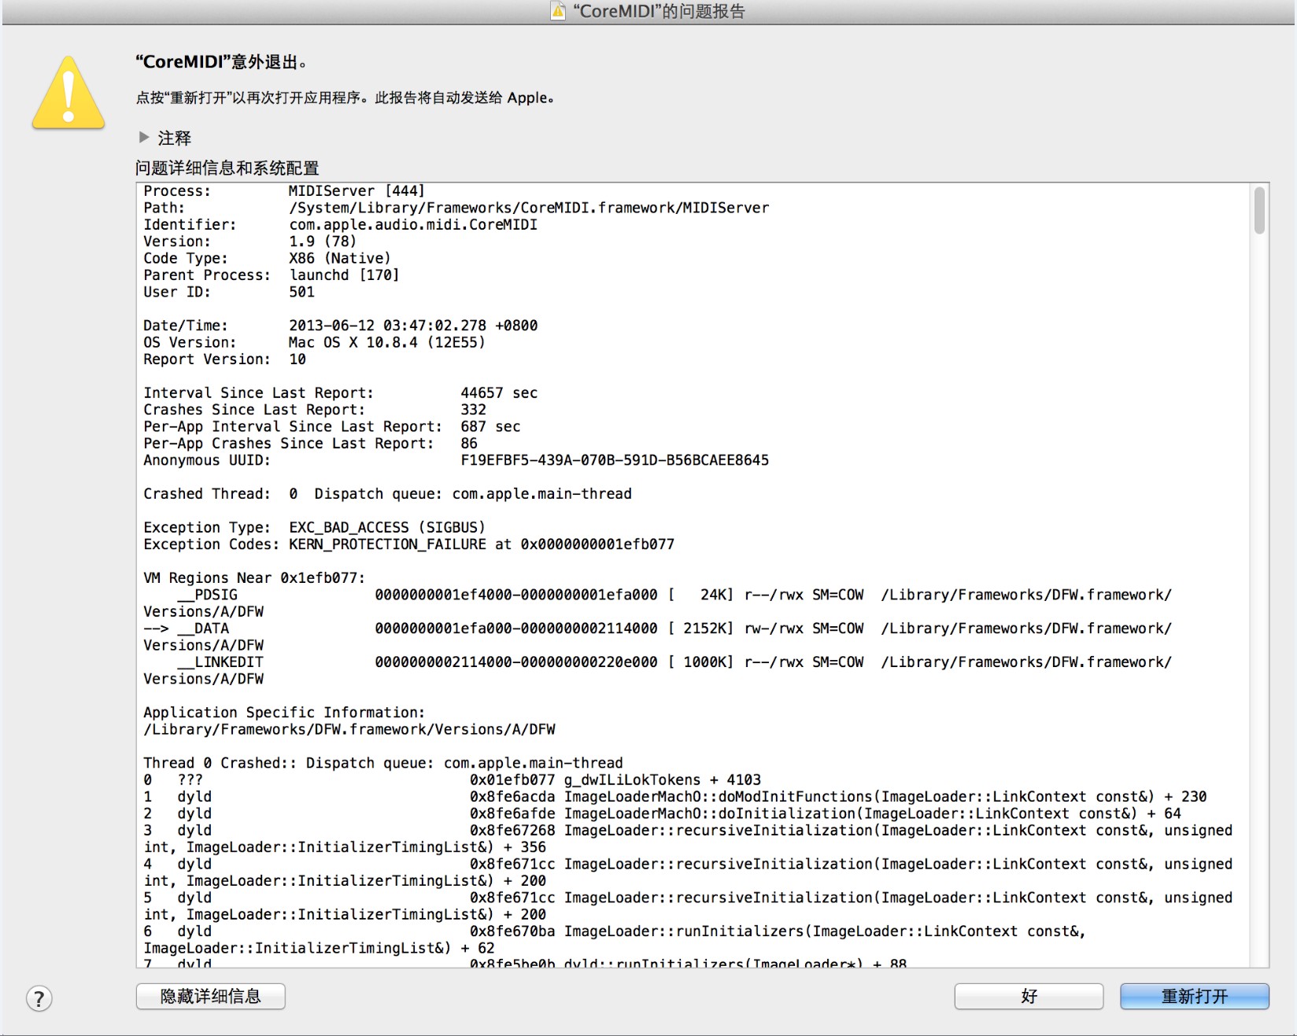Click the Exception Codes: field label
Screen dimensions: 1297x1036
point(211,544)
